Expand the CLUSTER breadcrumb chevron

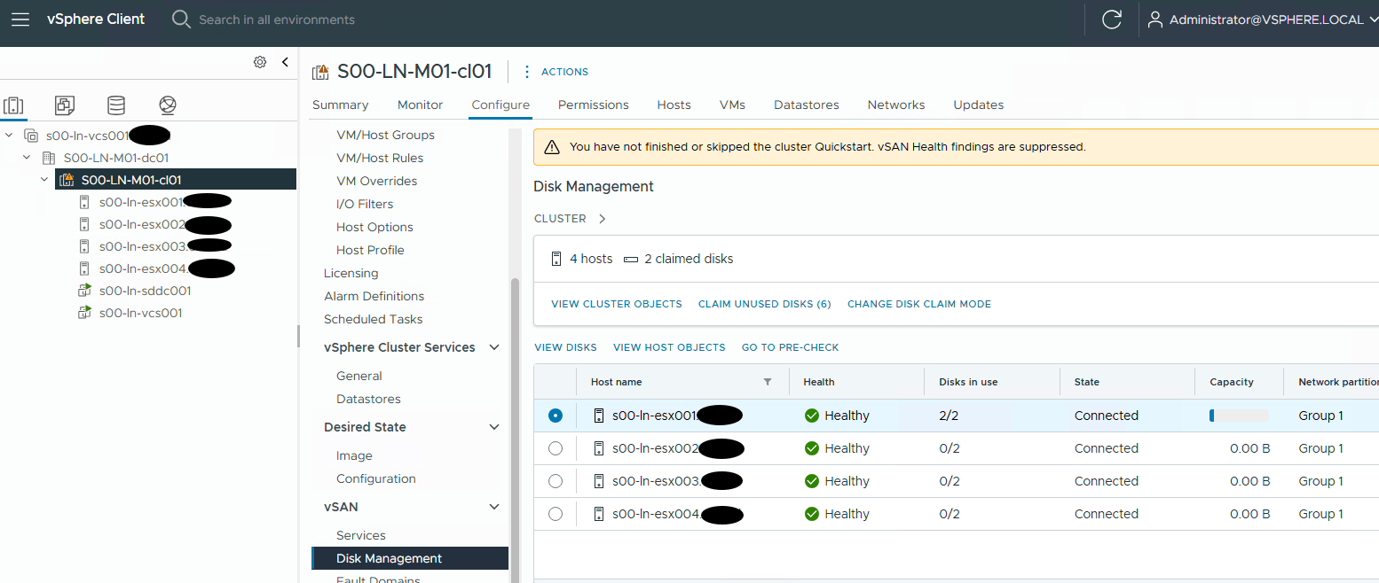pyautogui.click(x=602, y=219)
